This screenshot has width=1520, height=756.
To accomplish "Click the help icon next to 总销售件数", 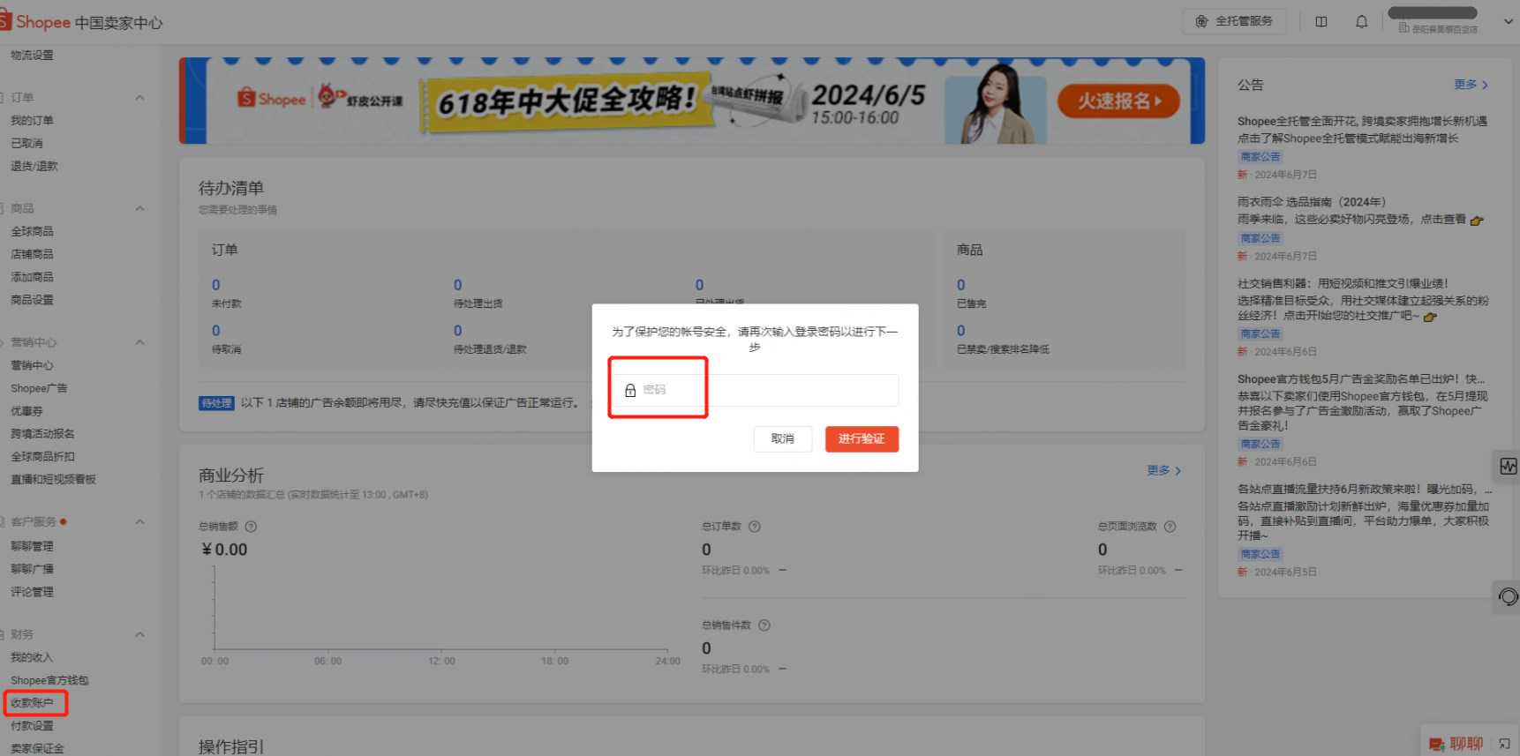I will pyautogui.click(x=764, y=625).
